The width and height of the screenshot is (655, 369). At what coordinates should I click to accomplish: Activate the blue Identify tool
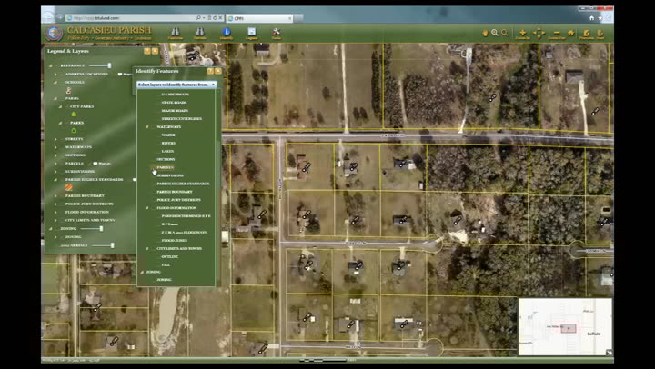coord(226,32)
